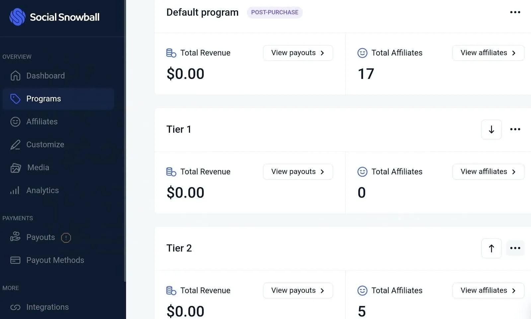The image size is (531, 319).
Task: Click the Dashboard home icon
Action: 15,76
